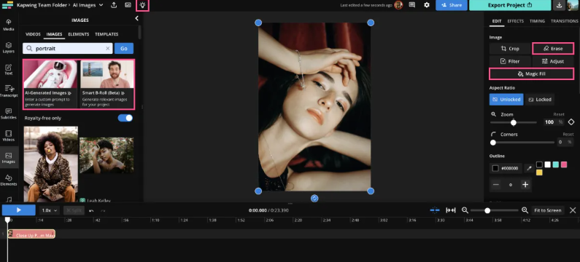
Task: Open the Subtitles panel
Action: point(9,114)
